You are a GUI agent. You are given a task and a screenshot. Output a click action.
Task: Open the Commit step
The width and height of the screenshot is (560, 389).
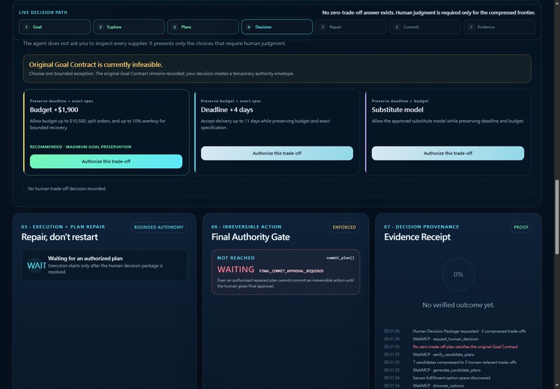[425, 27]
